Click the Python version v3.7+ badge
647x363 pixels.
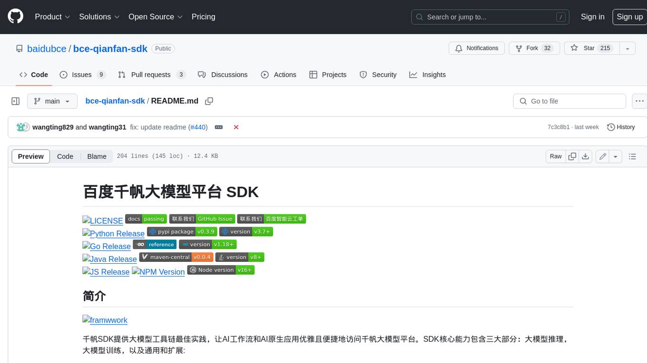coord(246,231)
